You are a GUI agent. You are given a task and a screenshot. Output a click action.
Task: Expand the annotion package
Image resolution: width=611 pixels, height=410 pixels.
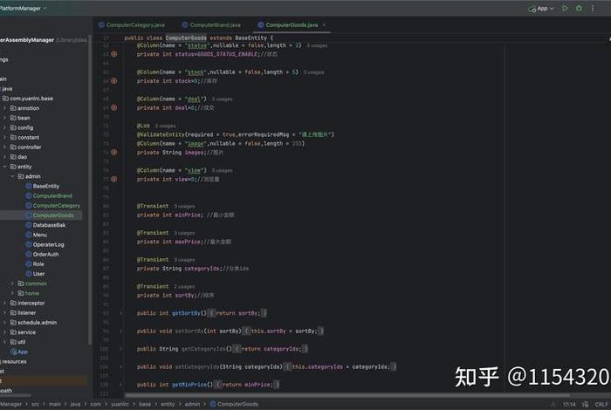click(x=4, y=108)
